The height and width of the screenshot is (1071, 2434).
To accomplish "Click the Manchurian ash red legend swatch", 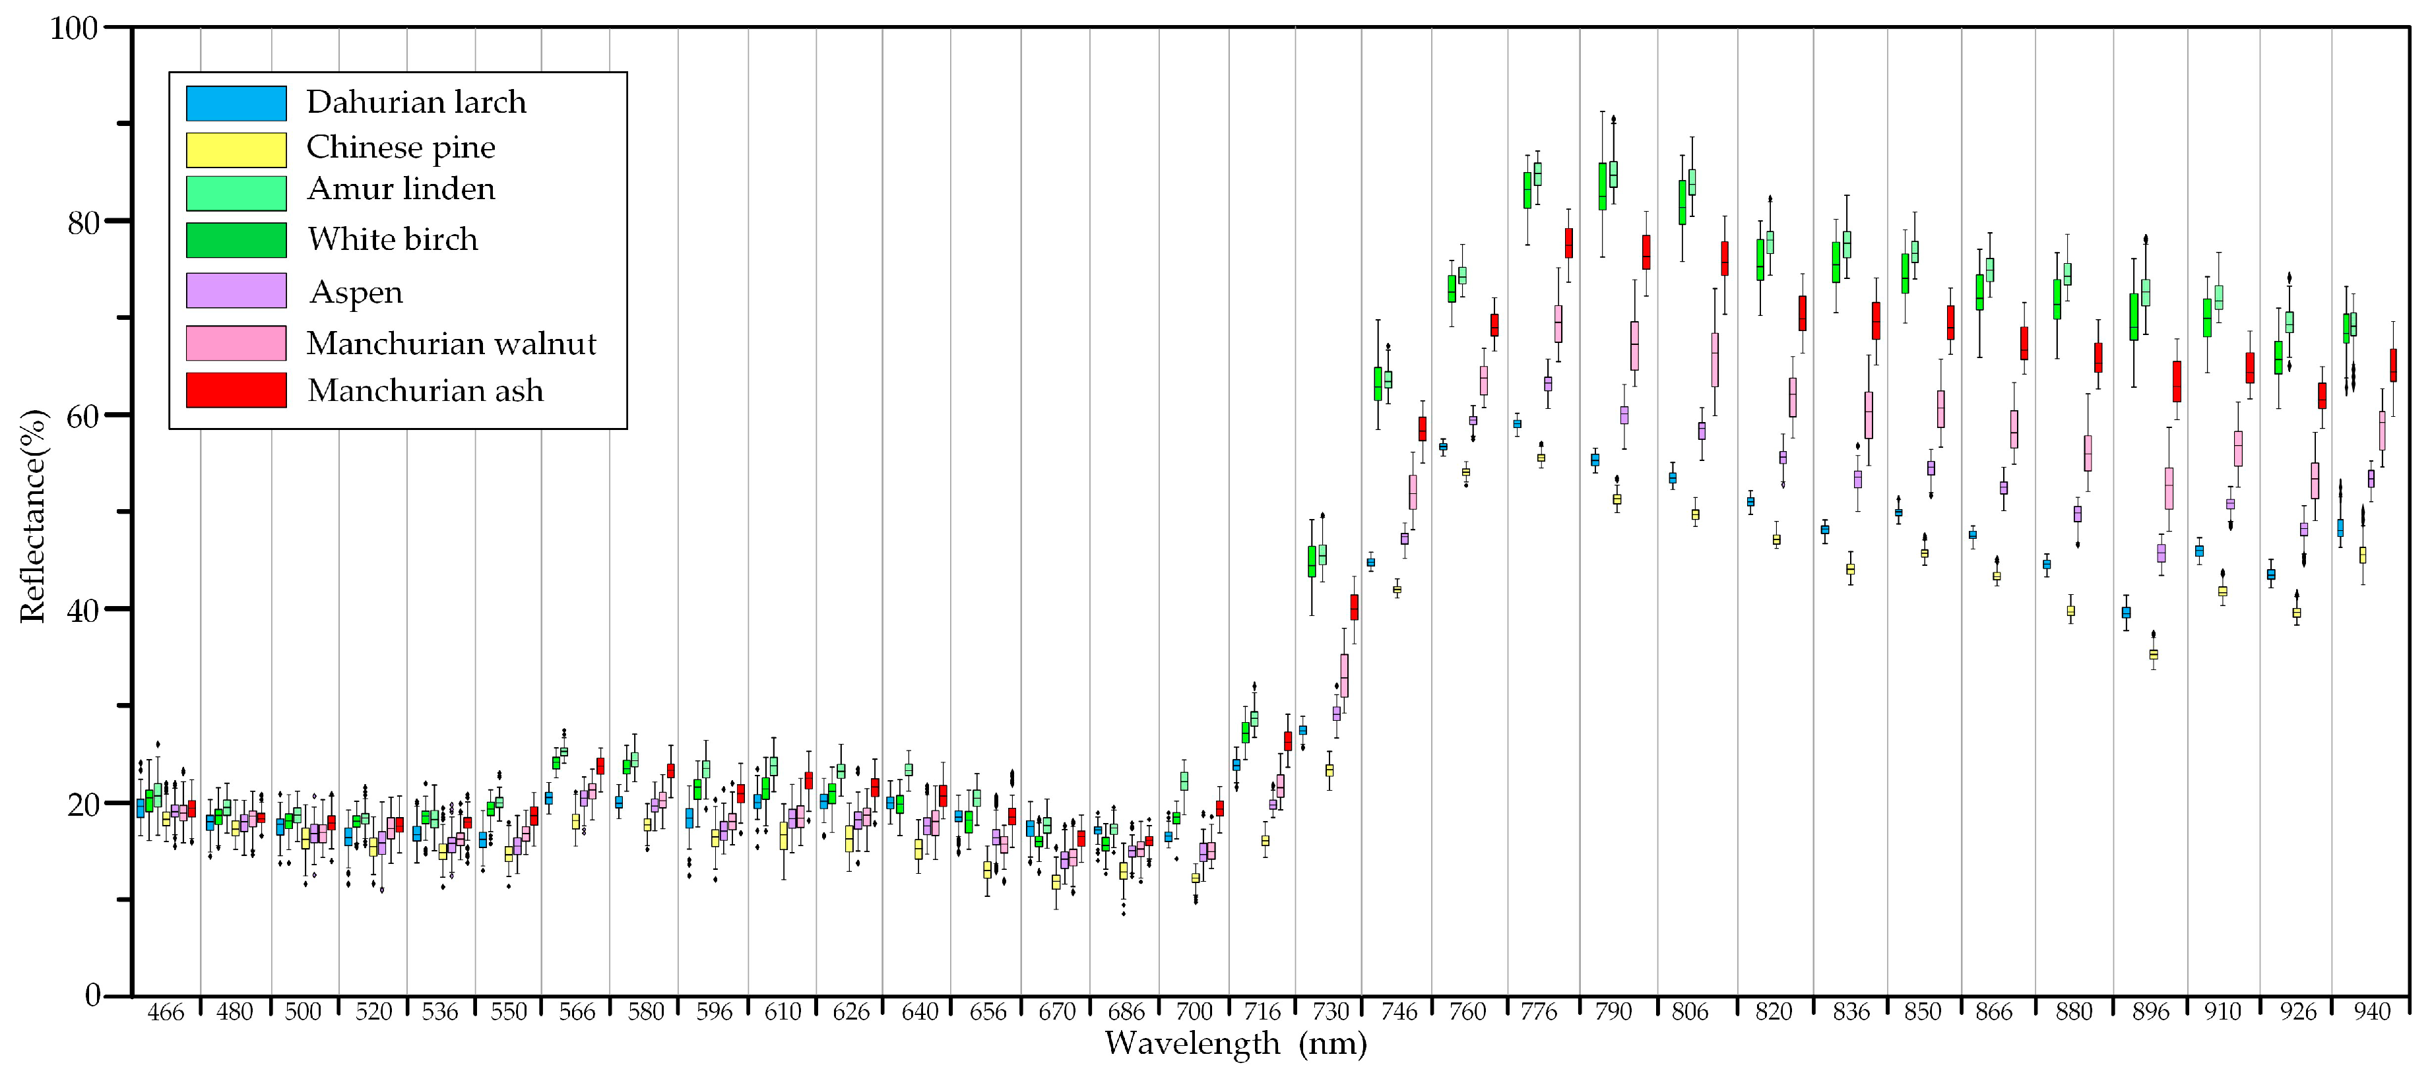I will tap(236, 390).
